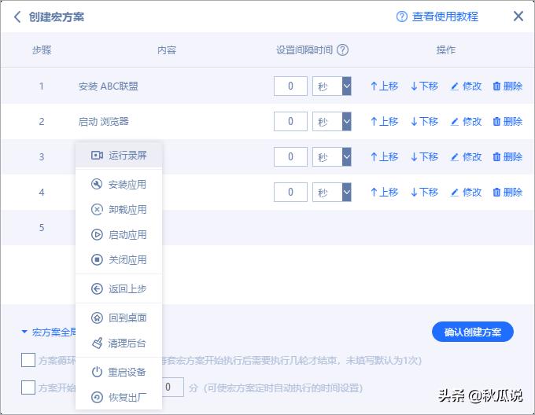Select 重启设备 menu entry

tap(119, 372)
